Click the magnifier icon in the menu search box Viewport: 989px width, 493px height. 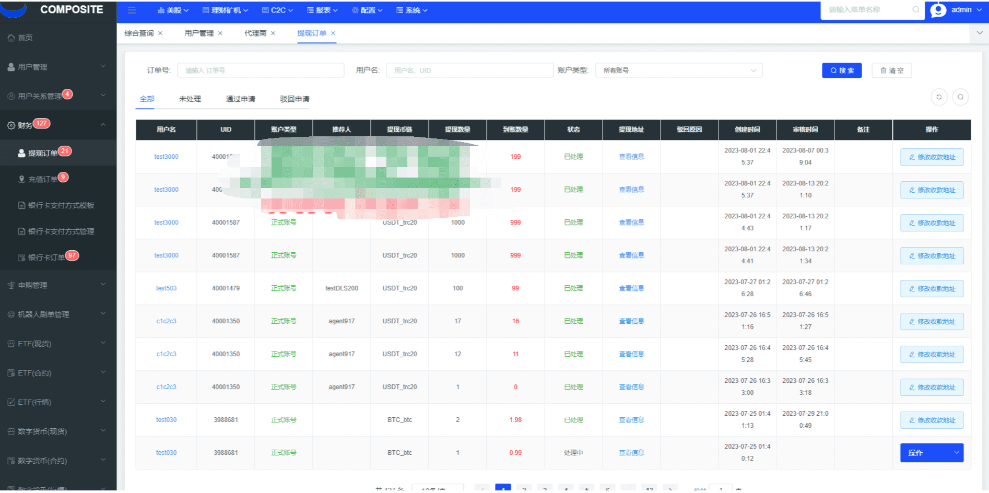[x=915, y=10]
